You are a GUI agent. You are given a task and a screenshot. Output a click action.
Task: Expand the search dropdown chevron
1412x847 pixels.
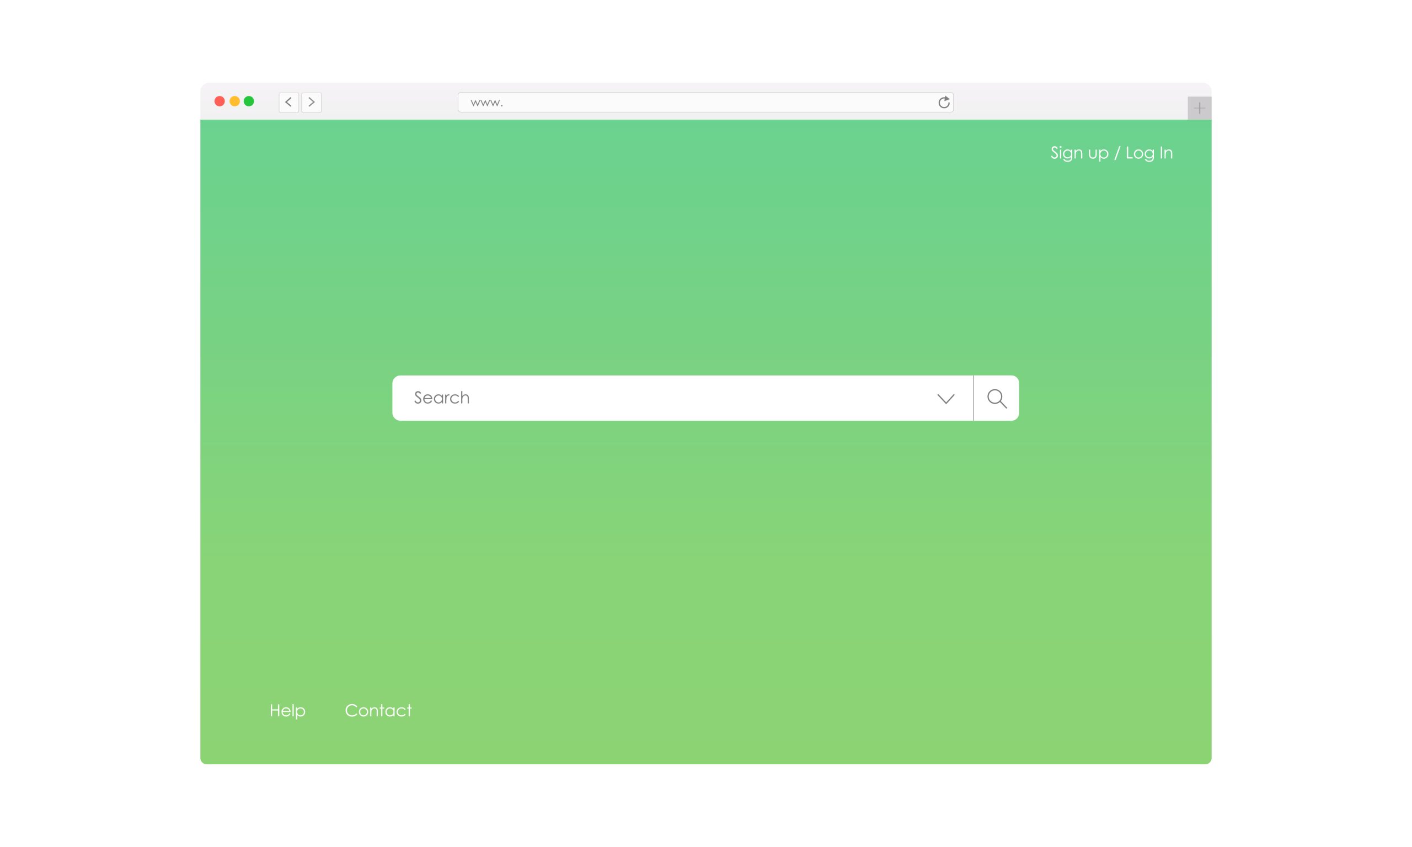tap(945, 397)
